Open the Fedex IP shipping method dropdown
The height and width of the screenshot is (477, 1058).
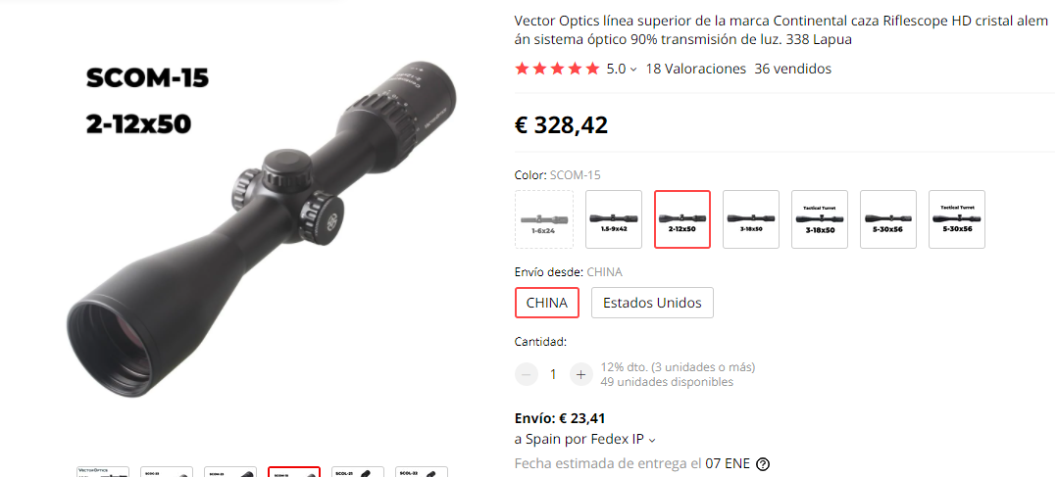point(585,439)
